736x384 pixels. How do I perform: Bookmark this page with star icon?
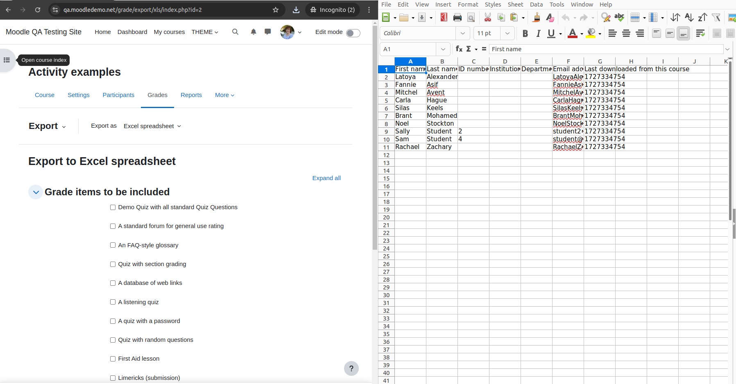tap(276, 10)
